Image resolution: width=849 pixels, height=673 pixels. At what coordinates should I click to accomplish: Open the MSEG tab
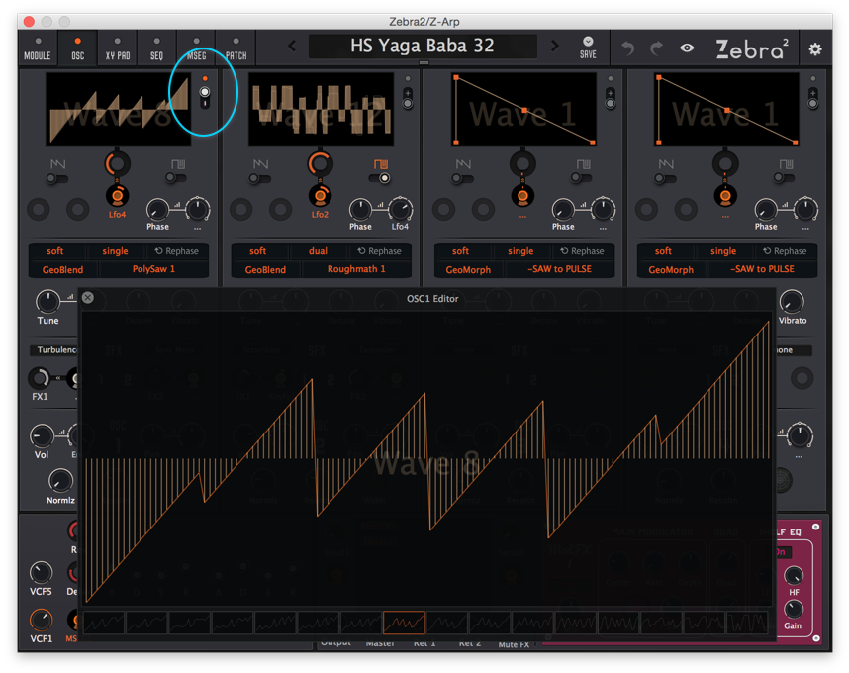[197, 48]
